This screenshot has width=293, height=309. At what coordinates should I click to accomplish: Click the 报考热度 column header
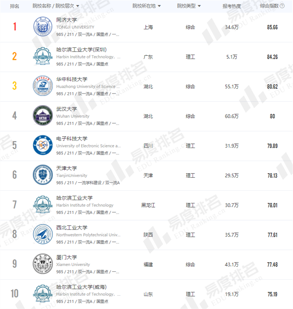231,6
